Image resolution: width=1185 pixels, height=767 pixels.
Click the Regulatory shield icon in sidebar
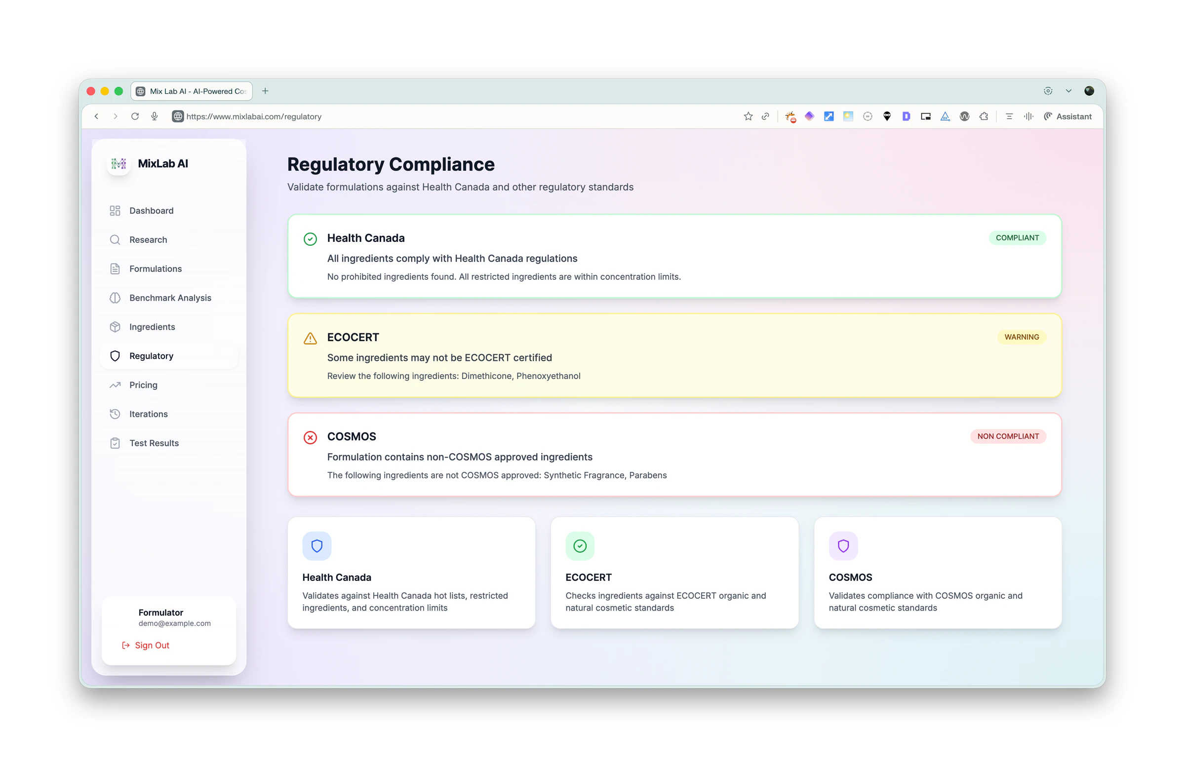click(x=115, y=356)
